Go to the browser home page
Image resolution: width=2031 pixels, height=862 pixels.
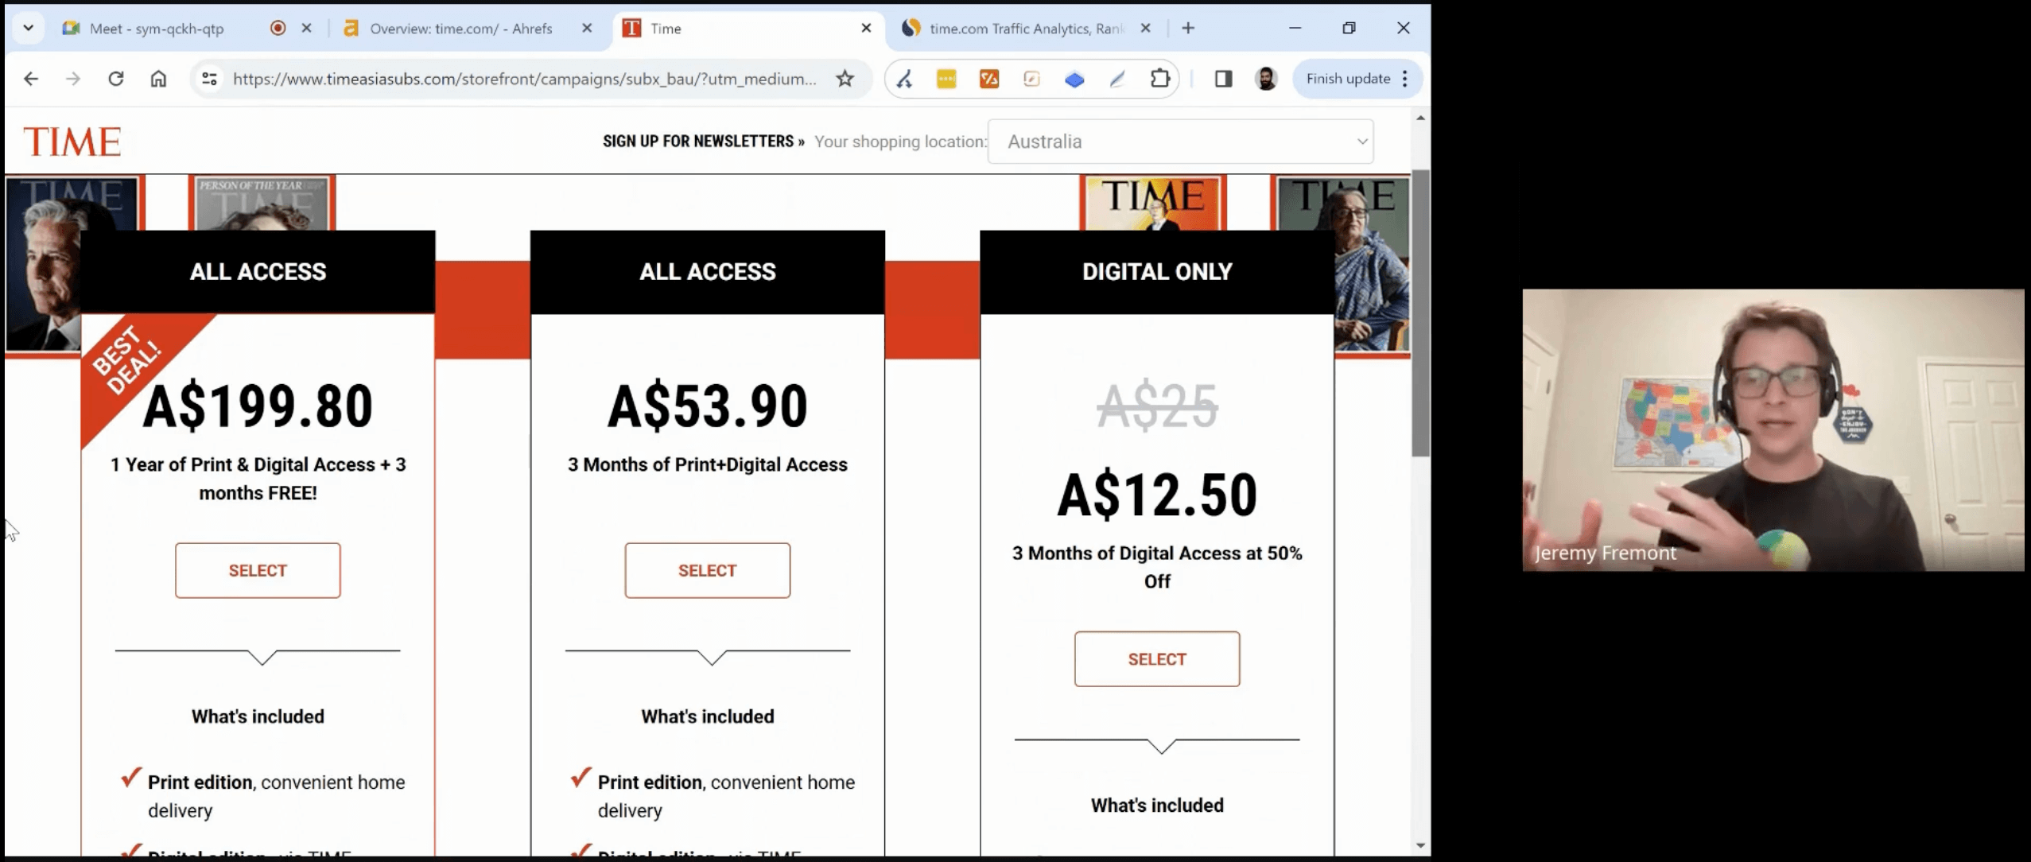pyautogui.click(x=158, y=79)
